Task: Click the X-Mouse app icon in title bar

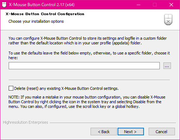Action: pyautogui.click(x=4, y=5)
